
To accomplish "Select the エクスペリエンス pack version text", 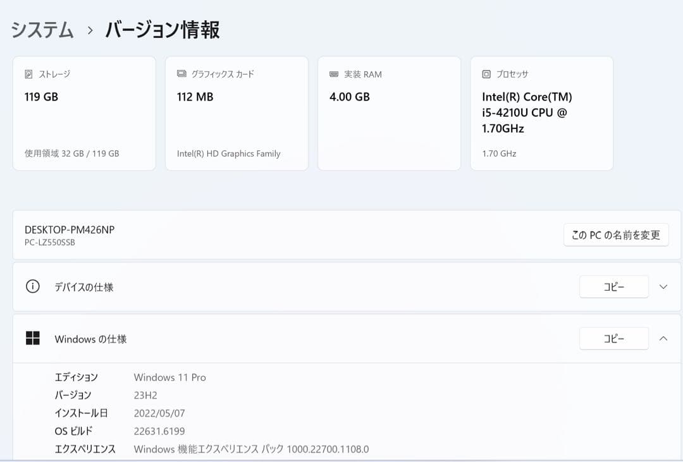I will pos(251,449).
